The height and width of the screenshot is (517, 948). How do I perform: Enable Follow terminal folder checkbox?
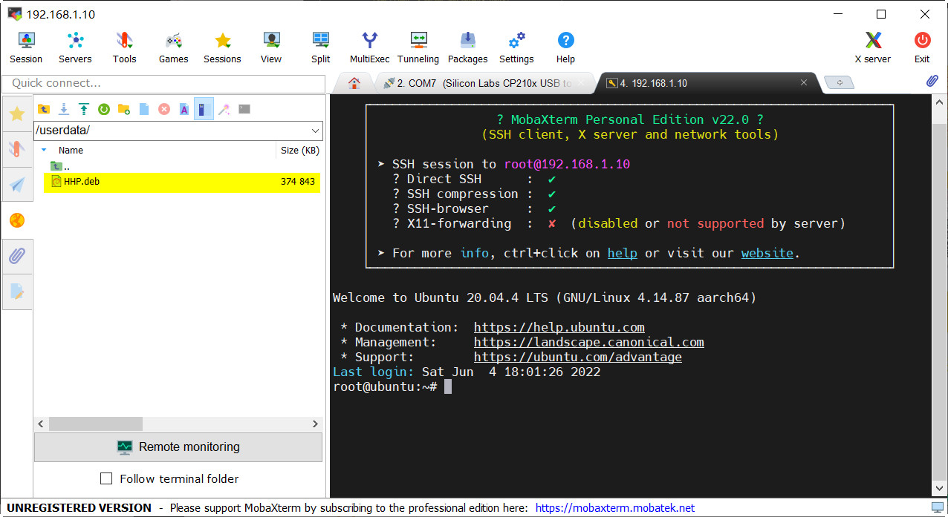click(x=106, y=478)
